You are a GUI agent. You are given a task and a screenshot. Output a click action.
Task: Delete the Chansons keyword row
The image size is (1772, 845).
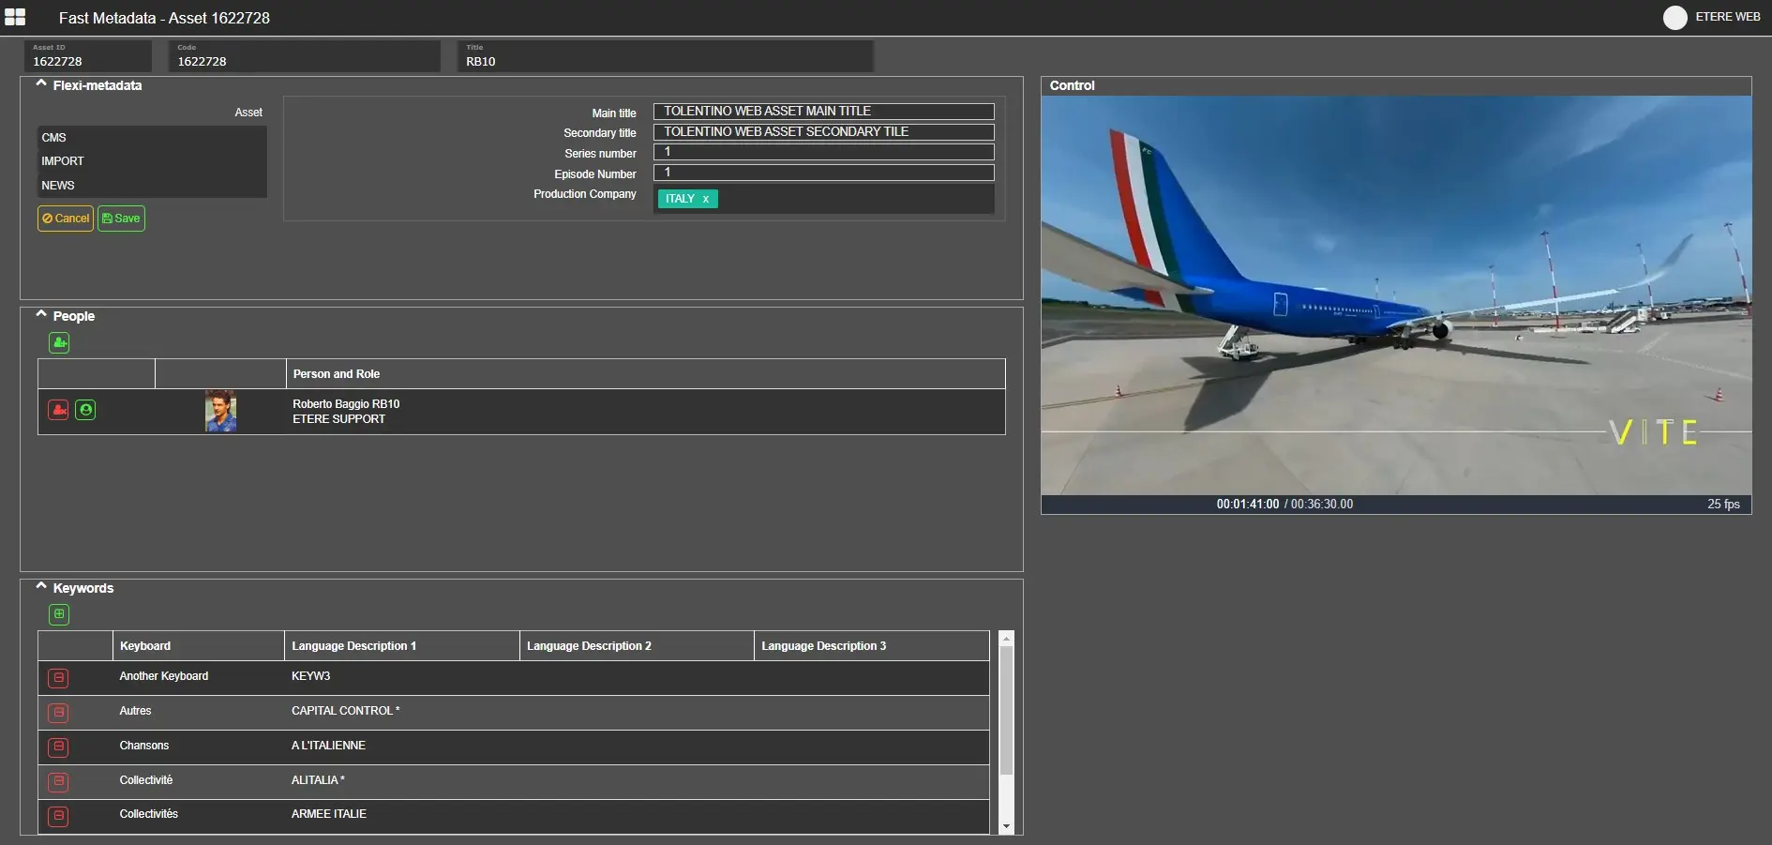[58, 747]
